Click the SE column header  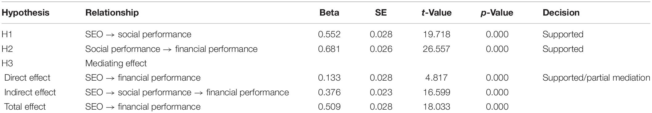click(x=381, y=13)
